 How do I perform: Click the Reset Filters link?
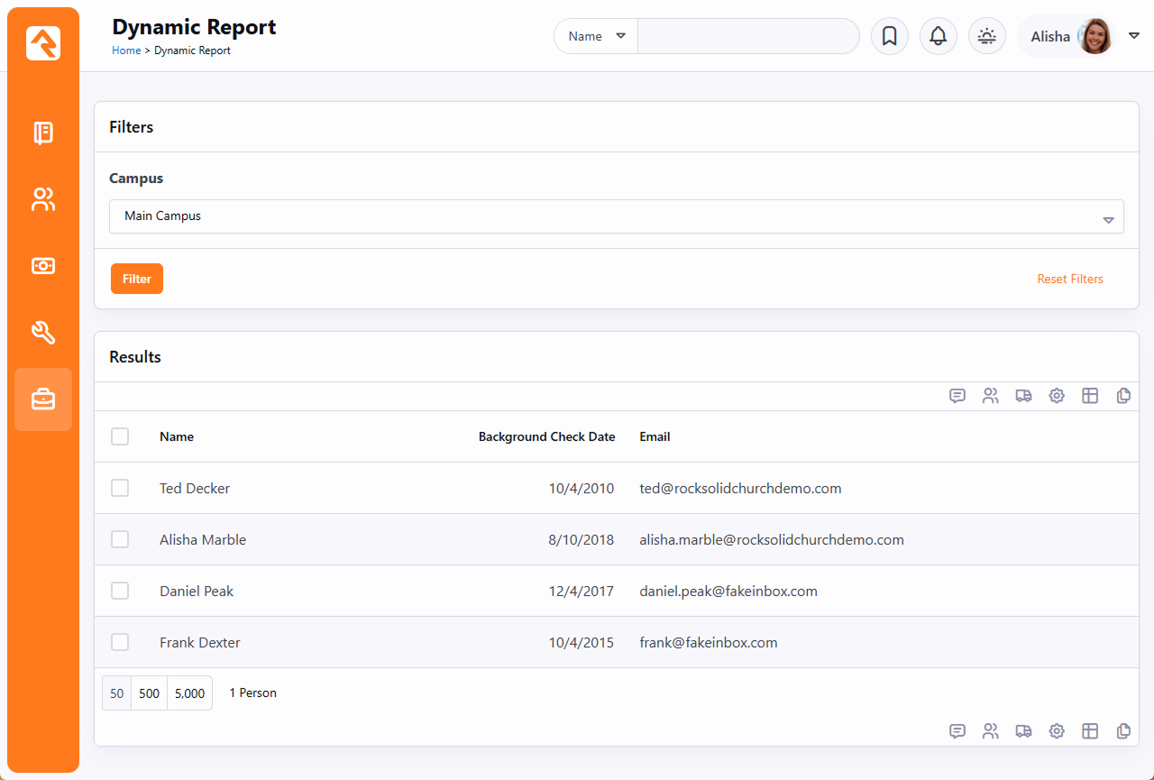point(1069,279)
